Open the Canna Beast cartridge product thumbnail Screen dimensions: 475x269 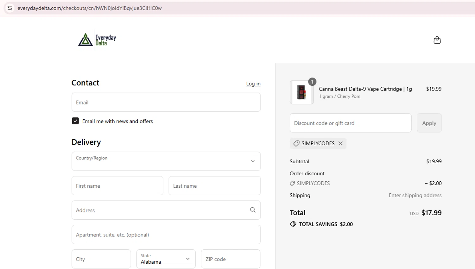click(302, 92)
